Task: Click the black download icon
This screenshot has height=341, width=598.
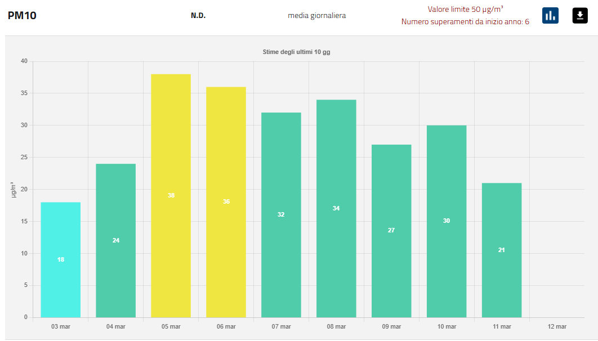Action: click(x=580, y=16)
